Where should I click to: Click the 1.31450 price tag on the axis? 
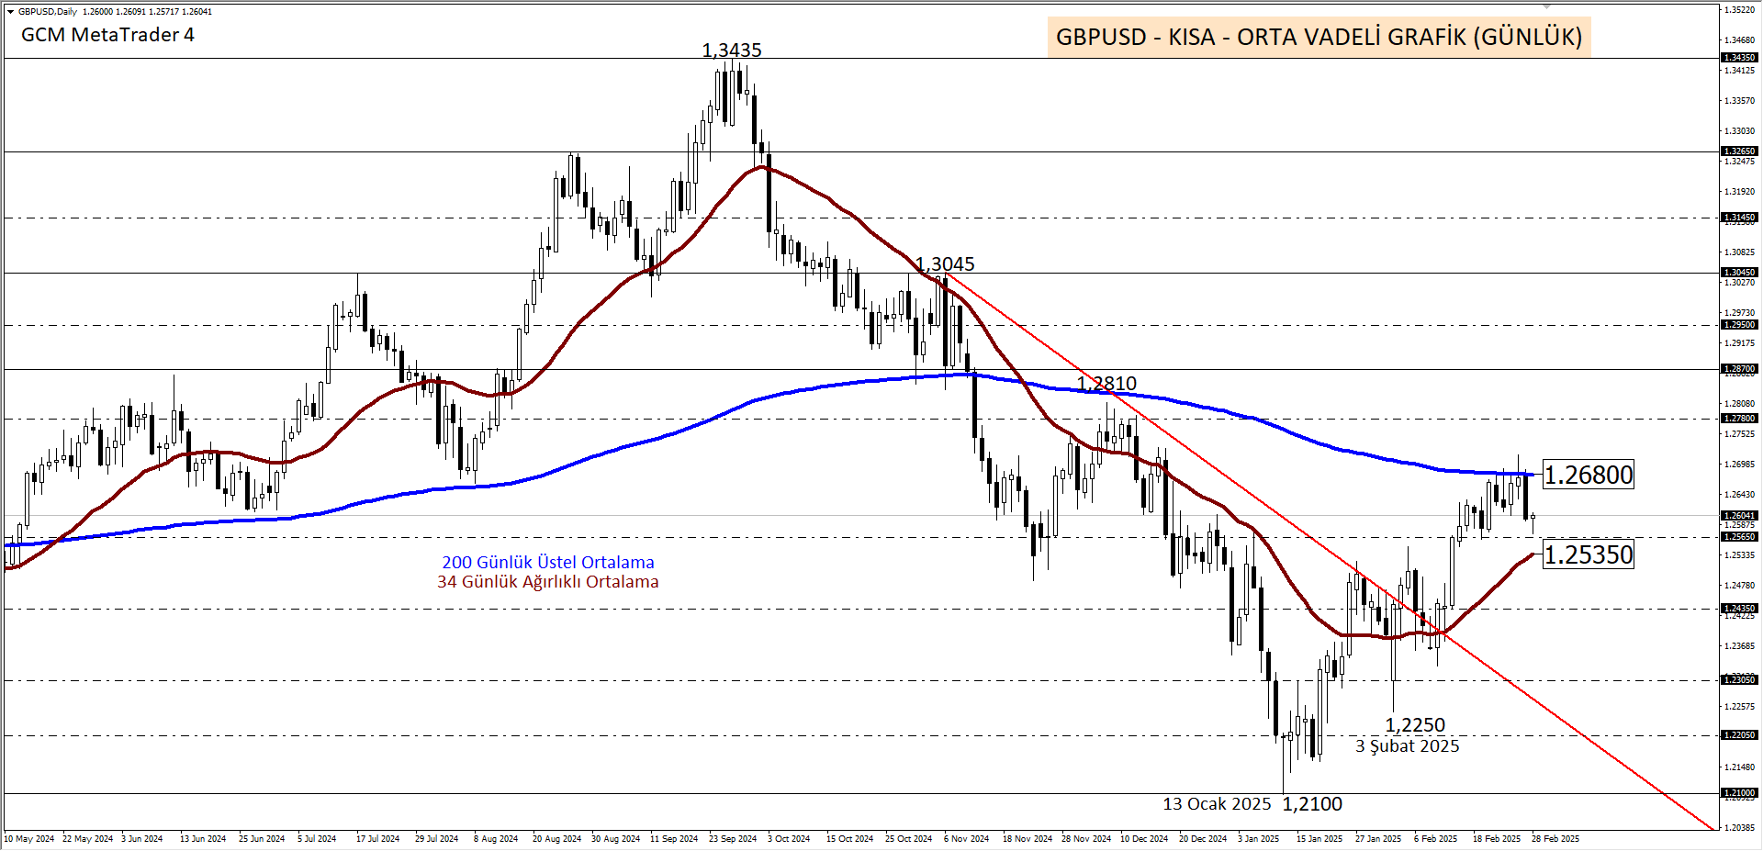tap(1739, 218)
